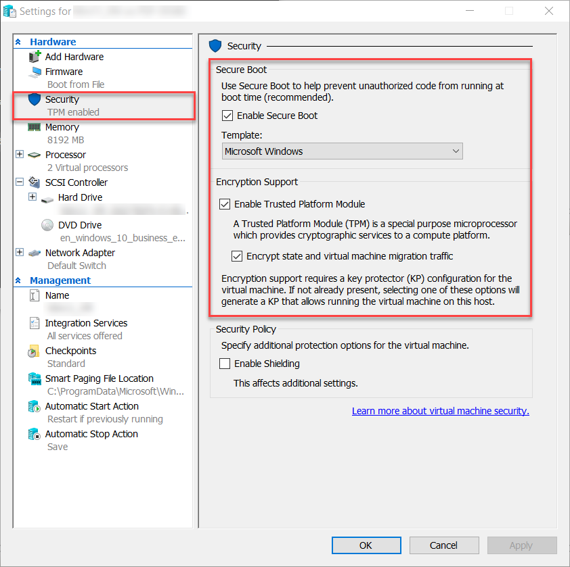Image resolution: width=570 pixels, height=567 pixels.
Task: Uncheck Enable Secure Boot checkbox
Action: (x=227, y=116)
